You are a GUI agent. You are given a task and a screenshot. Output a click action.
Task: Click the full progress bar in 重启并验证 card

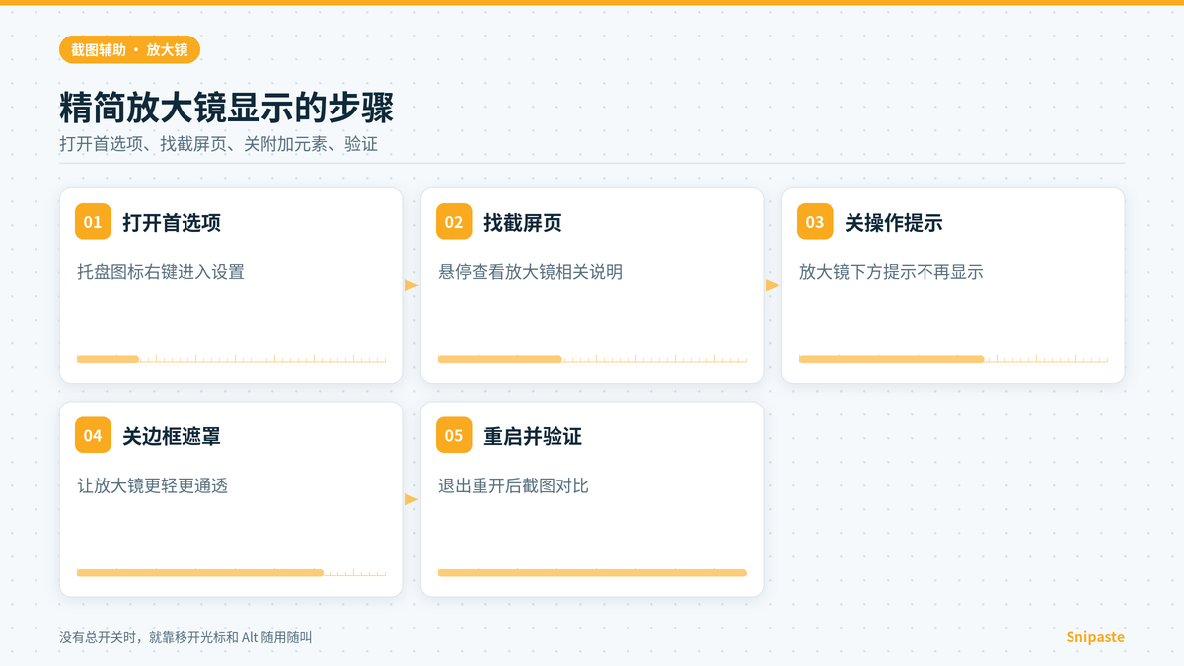tap(592, 572)
